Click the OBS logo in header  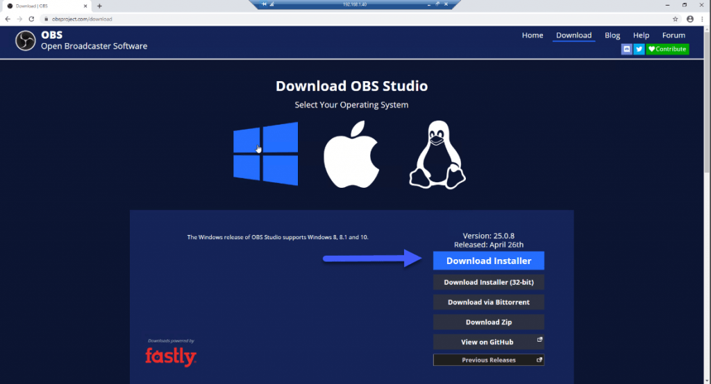point(26,41)
